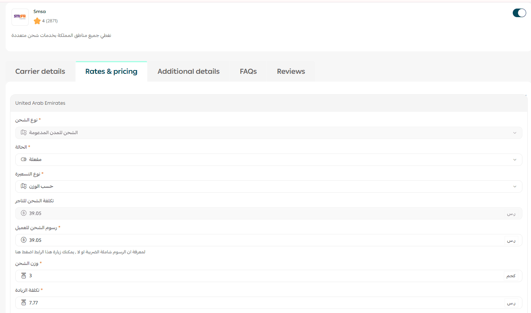Open the Additional details tab
This screenshot has height=313, width=531.
click(189, 72)
